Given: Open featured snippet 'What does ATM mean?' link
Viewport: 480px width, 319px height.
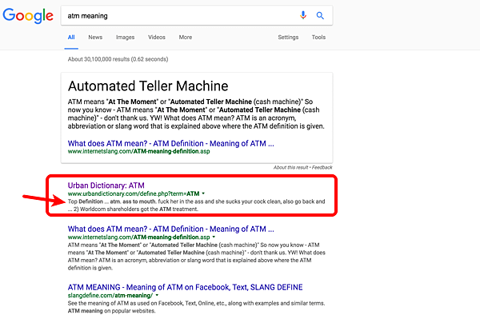Looking at the screenshot, I should click(171, 143).
